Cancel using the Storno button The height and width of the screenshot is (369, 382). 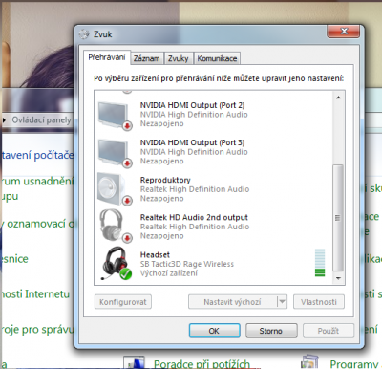click(x=271, y=331)
